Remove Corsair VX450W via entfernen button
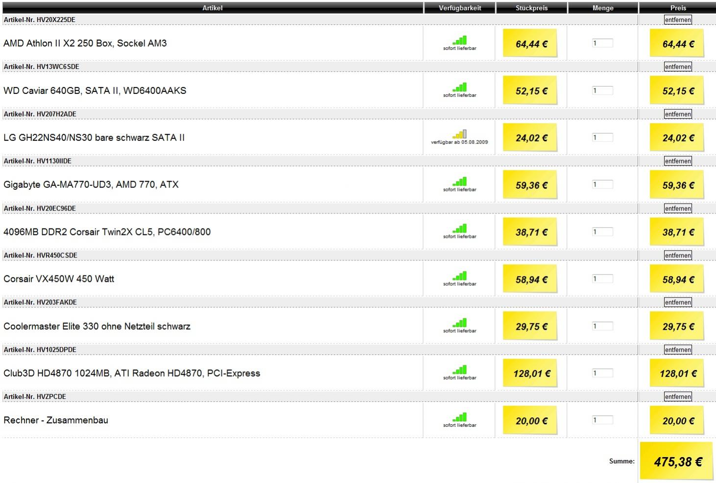716x483 pixels. (678, 255)
